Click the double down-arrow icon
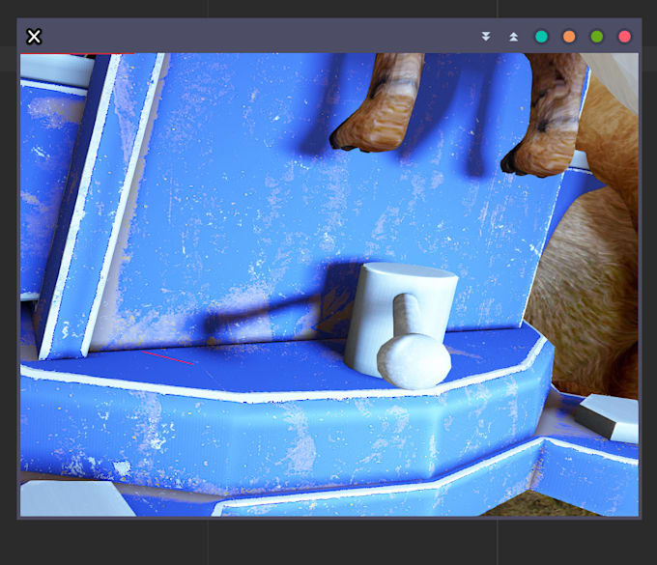 pos(486,37)
